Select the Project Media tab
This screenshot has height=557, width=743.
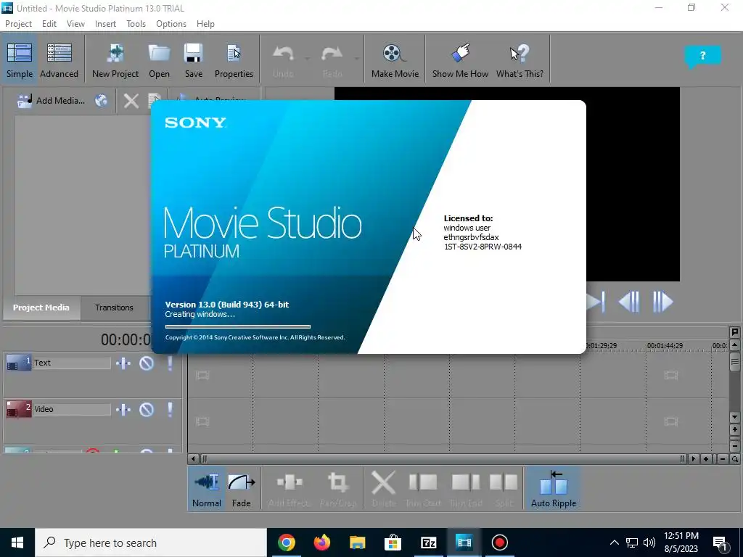point(41,308)
